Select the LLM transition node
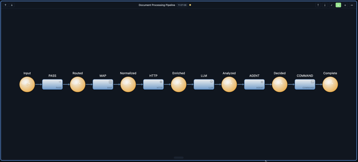 (x=204, y=84)
